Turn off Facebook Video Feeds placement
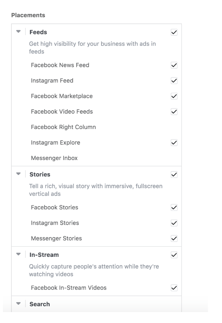The height and width of the screenshot is (323, 222). pyautogui.click(x=174, y=112)
